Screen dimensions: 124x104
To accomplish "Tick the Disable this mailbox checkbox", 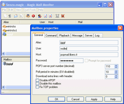I will [x=37, y=83].
